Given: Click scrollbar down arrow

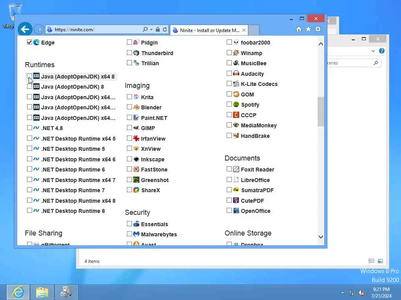Looking at the screenshot, I should click(321, 237).
